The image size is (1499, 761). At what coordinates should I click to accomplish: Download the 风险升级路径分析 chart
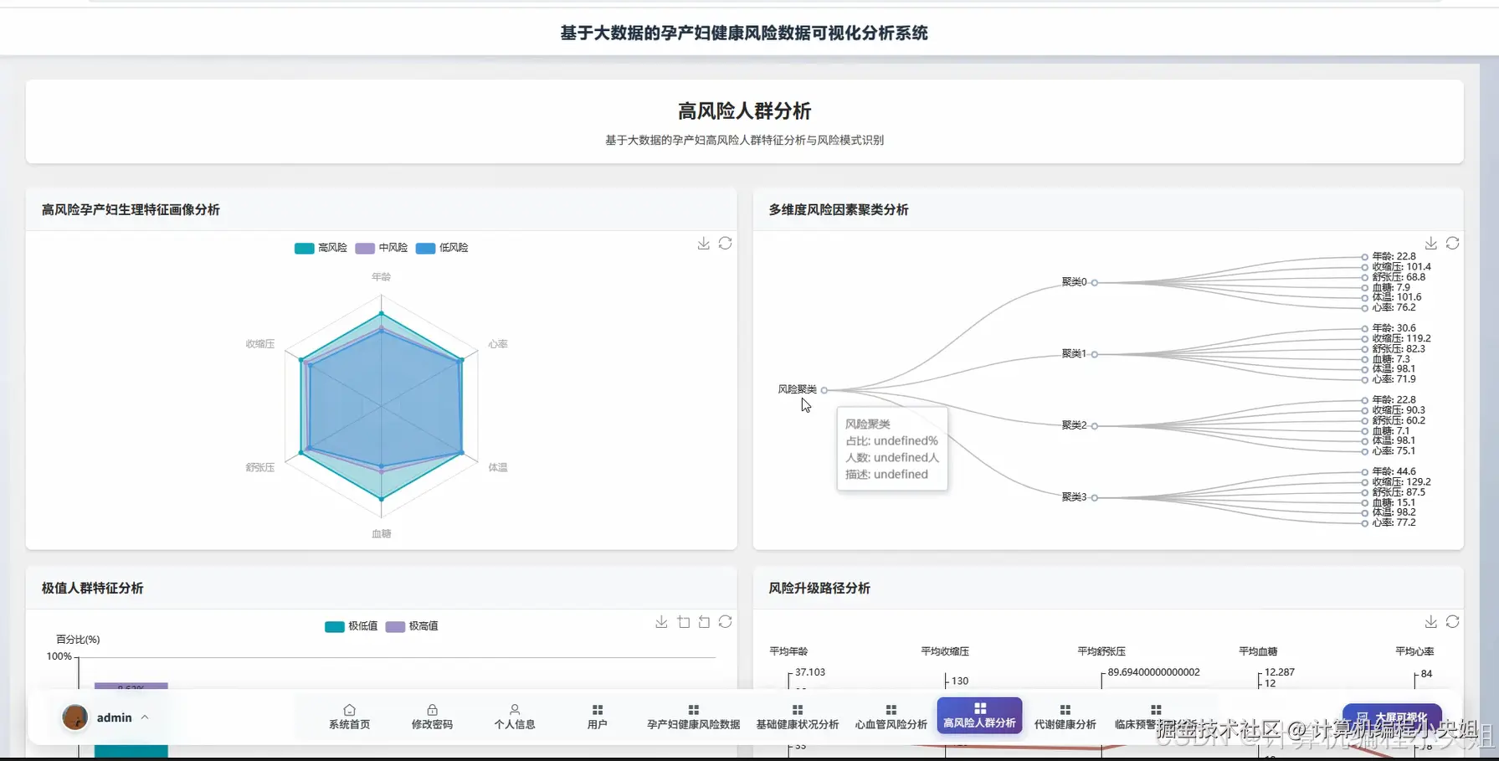tap(1431, 621)
